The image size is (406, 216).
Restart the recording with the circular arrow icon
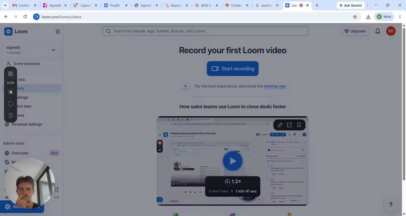(10, 104)
